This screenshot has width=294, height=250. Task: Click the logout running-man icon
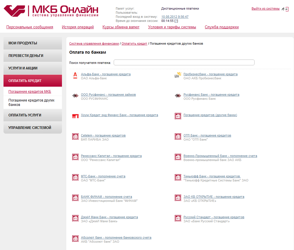[x=285, y=9]
